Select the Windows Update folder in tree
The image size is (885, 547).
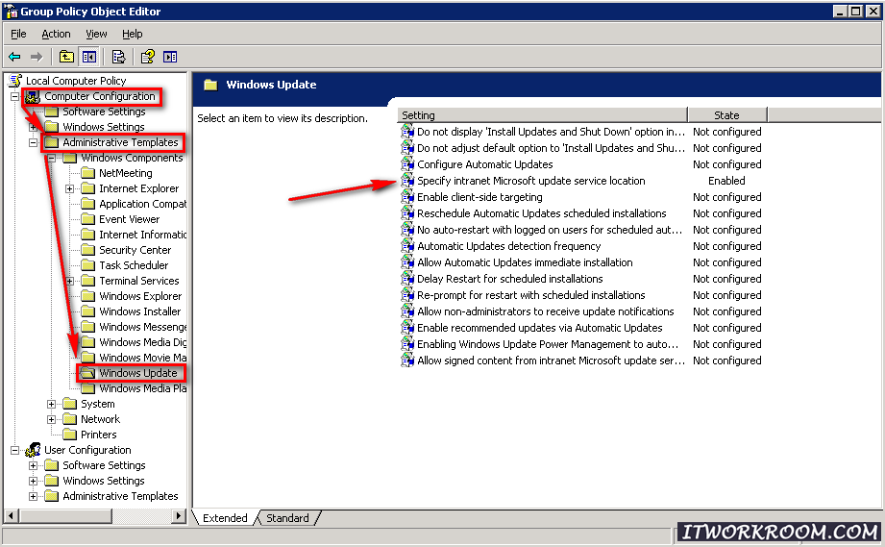coord(137,373)
